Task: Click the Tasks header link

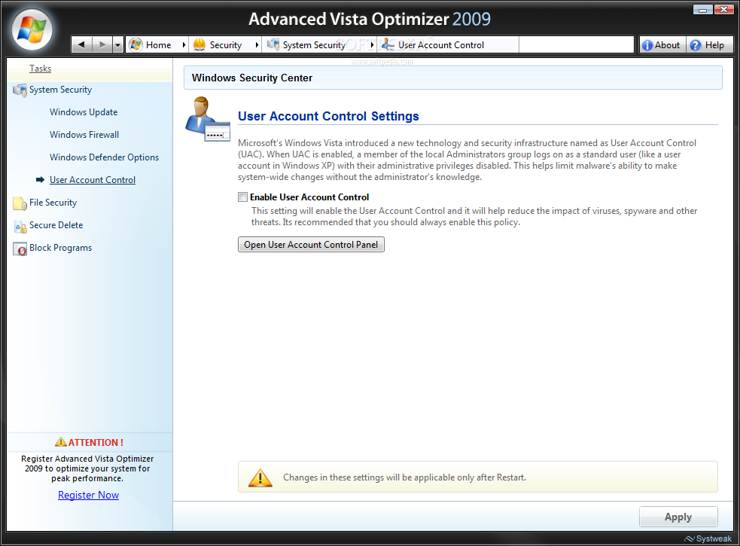Action: (x=40, y=69)
